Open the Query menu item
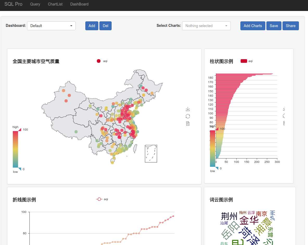308x245 pixels. click(x=35, y=4)
